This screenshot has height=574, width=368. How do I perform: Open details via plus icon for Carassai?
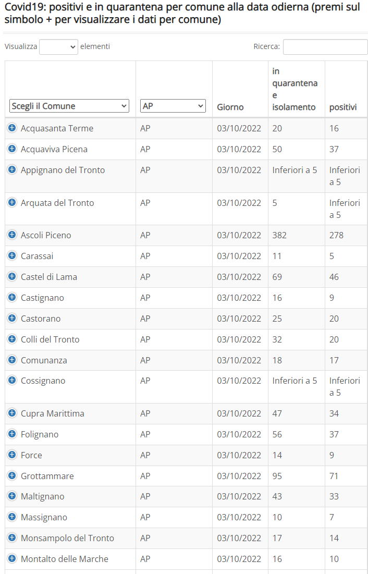pos(12,255)
